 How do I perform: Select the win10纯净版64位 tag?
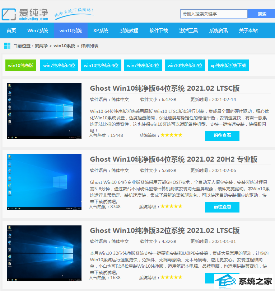tap(101, 65)
